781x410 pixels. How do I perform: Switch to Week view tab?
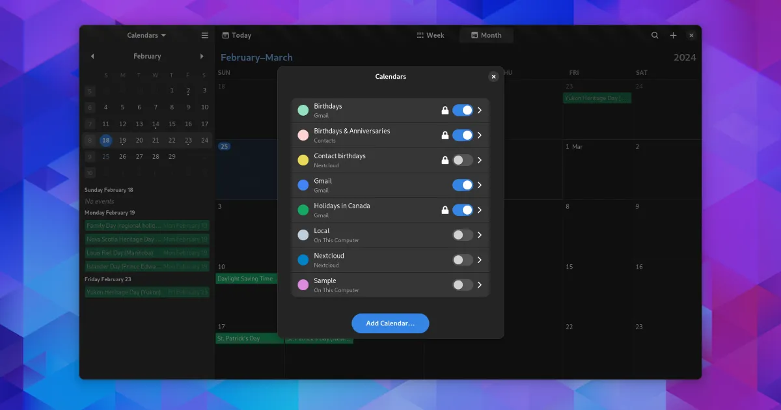coord(431,35)
